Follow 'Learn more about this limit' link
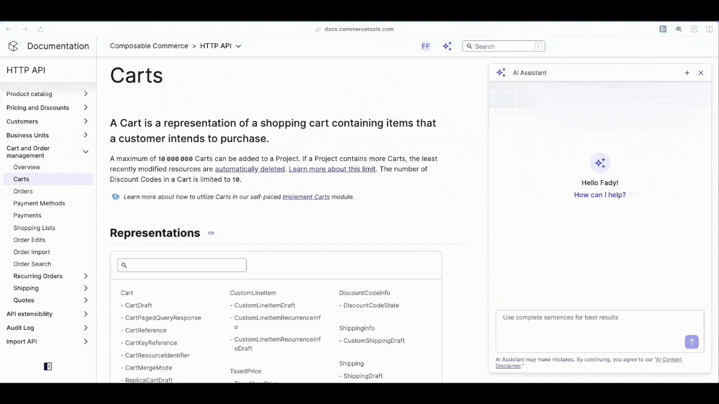 [x=332, y=169]
